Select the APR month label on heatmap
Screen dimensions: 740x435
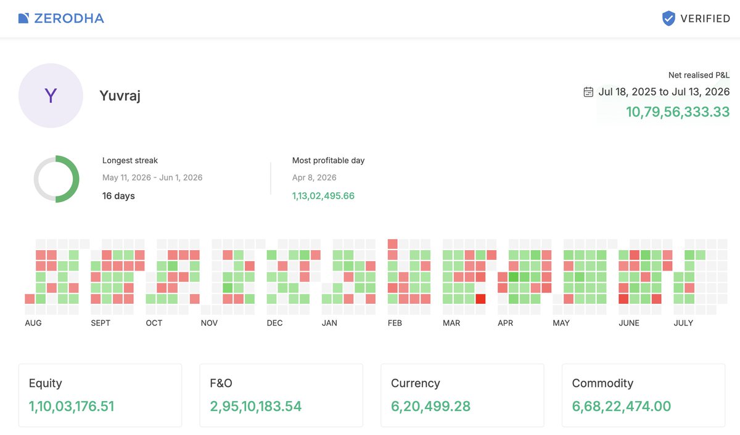[x=506, y=323]
